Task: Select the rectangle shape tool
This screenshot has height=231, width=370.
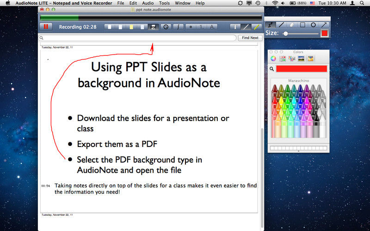Action: tap(302, 25)
